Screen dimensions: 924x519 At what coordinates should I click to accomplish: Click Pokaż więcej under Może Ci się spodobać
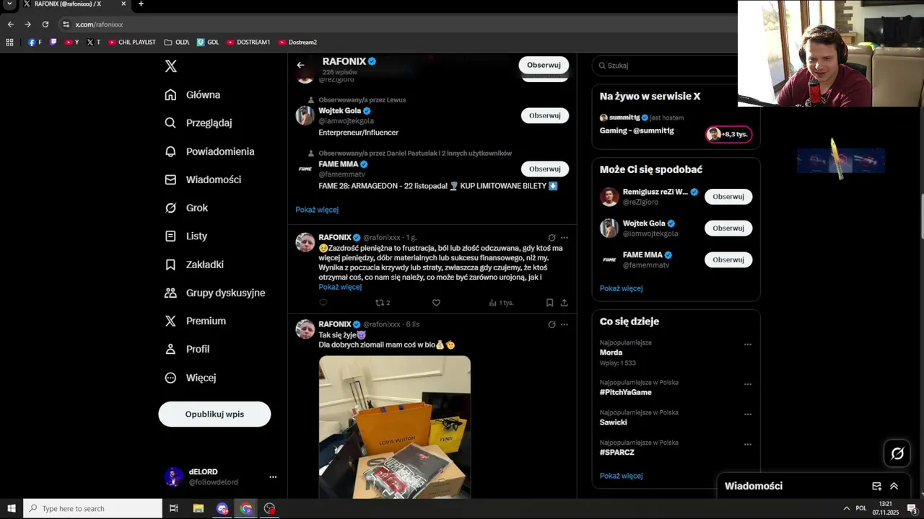click(621, 288)
